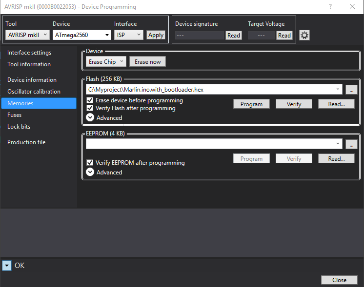The image size is (364, 287).
Task: Expand EEPROM Advanced options
Action: coord(90,172)
